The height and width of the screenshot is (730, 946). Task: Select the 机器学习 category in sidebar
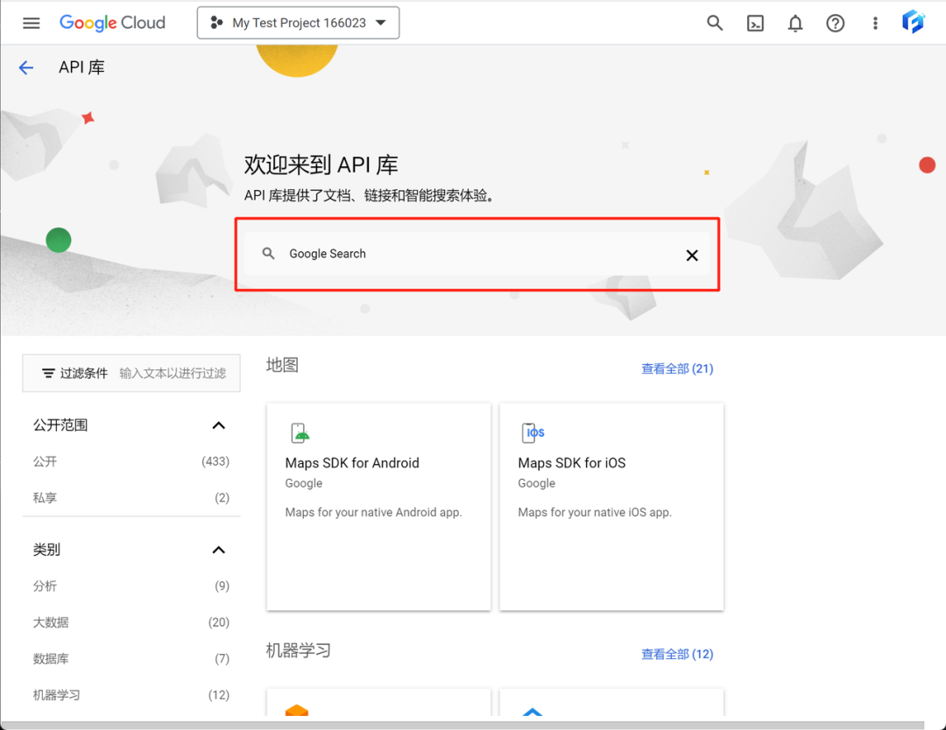(x=131, y=695)
